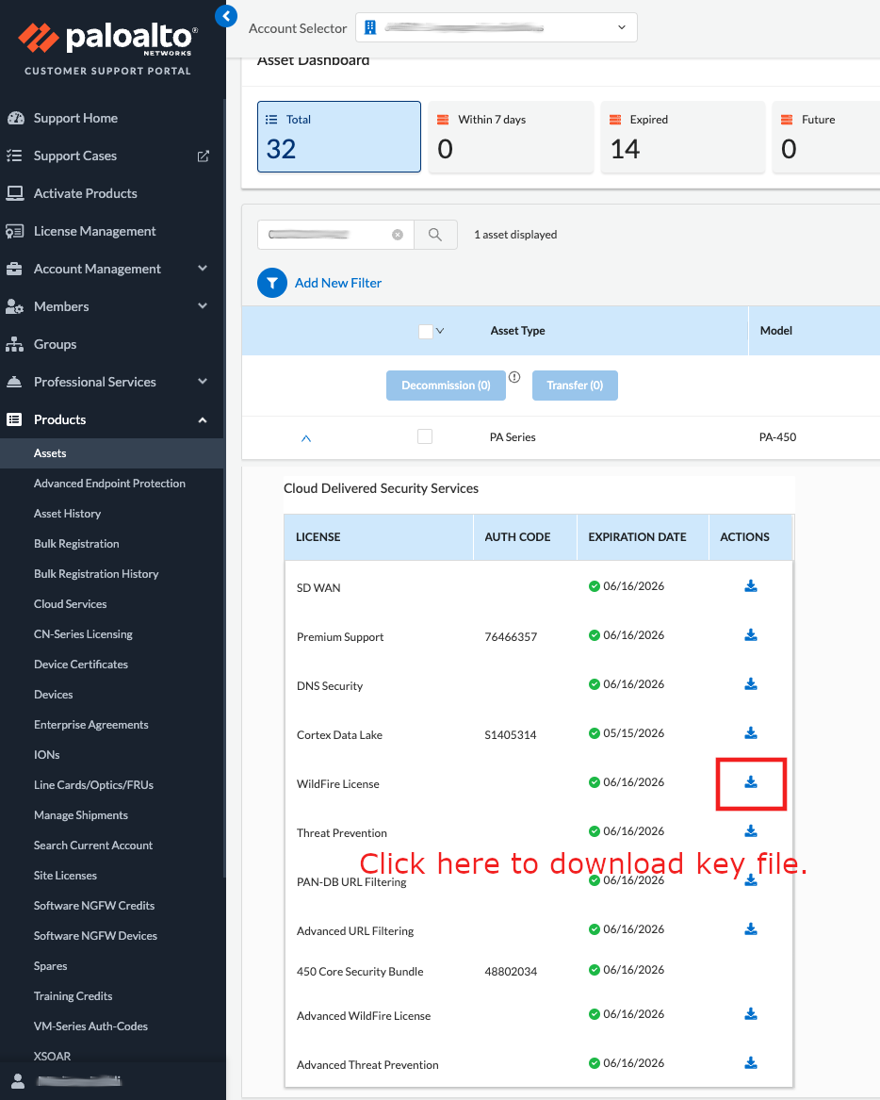
Task: Download the Advanced Threat Prevention key
Action: (x=751, y=1063)
